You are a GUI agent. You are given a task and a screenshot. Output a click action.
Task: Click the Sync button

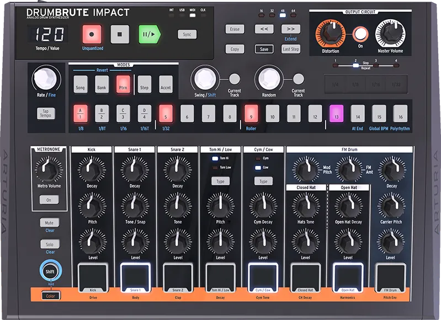pos(187,34)
